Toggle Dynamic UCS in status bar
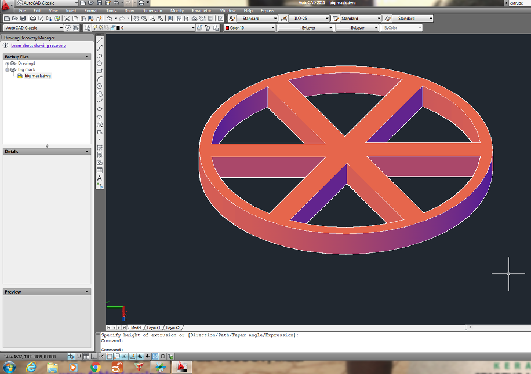 pos(132,357)
